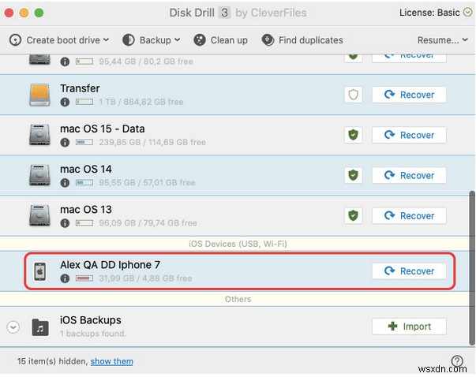Open the Backup dropdown menu
This screenshot has height=377, width=476.
point(153,40)
